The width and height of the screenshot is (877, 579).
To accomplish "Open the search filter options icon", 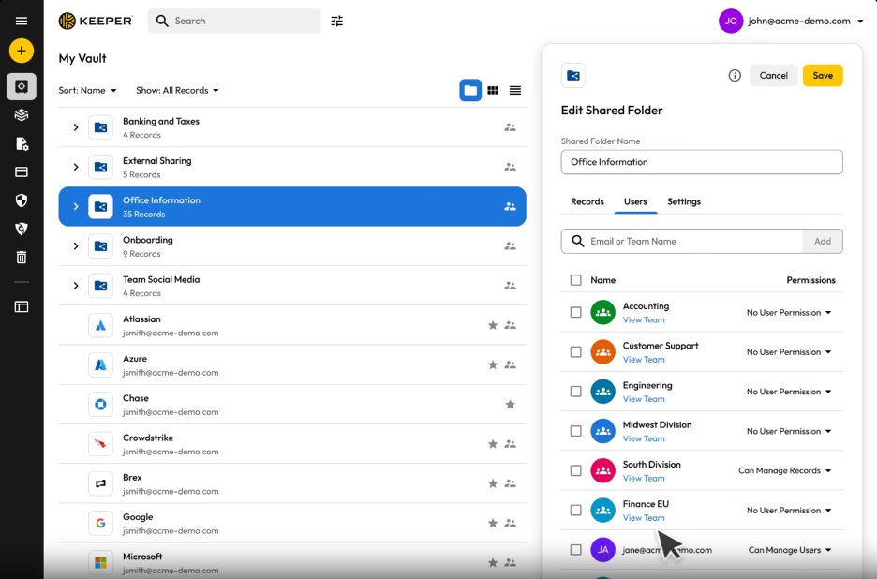I will [337, 21].
